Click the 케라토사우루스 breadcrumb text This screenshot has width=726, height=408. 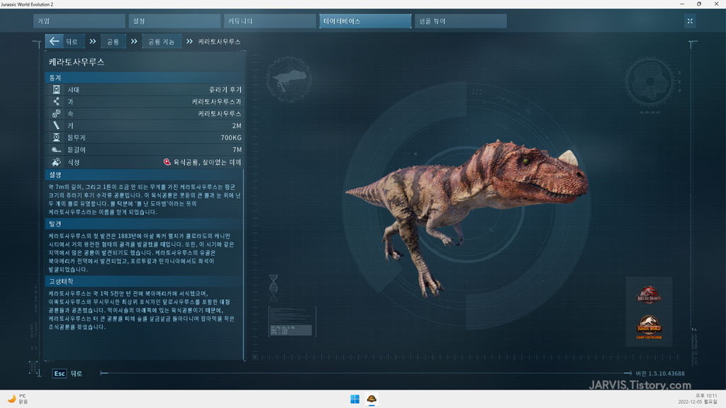pyautogui.click(x=219, y=42)
